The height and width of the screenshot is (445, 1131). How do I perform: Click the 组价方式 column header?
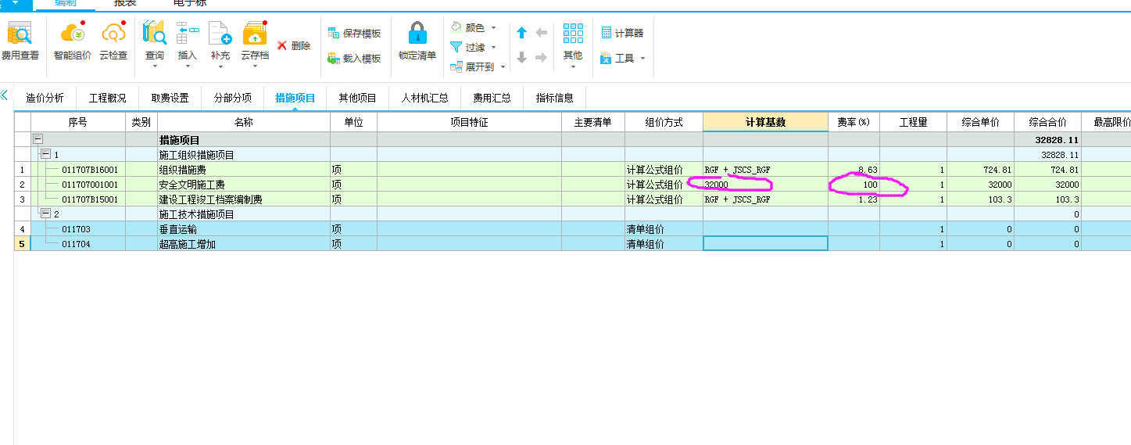pyautogui.click(x=664, y=122)
